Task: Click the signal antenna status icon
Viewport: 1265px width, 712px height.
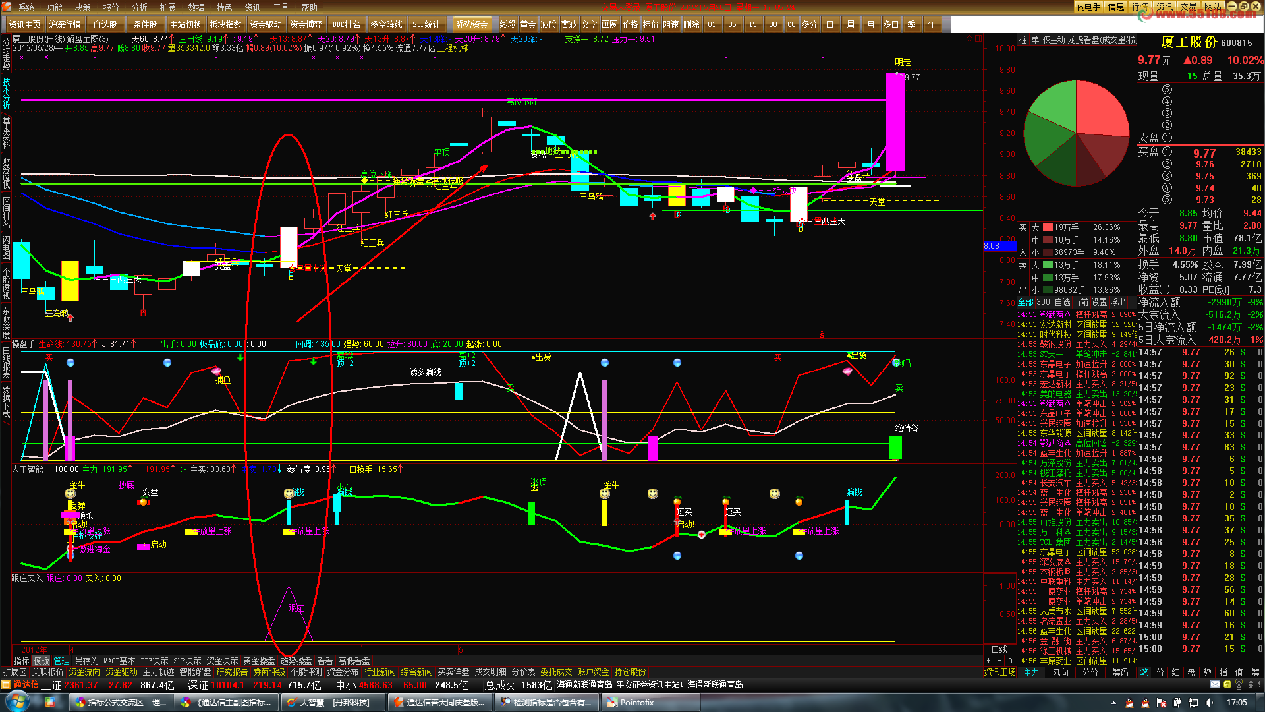Action: pos(1239,684)
